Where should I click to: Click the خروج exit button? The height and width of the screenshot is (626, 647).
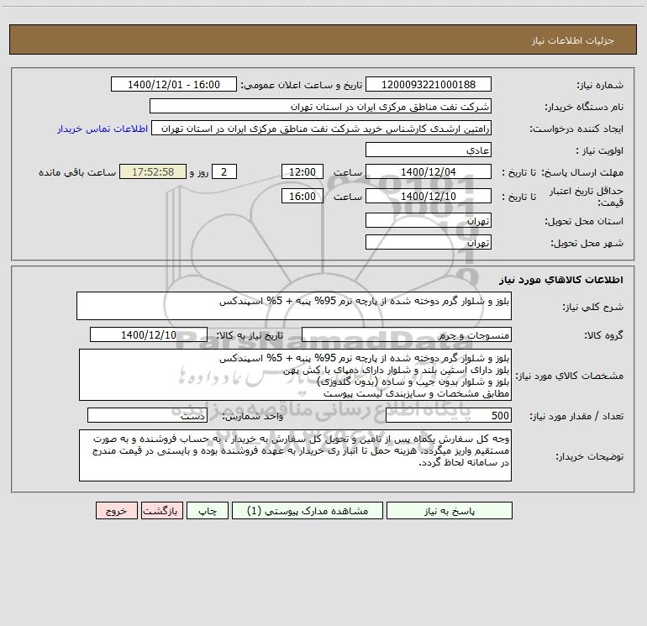point(116,510)
